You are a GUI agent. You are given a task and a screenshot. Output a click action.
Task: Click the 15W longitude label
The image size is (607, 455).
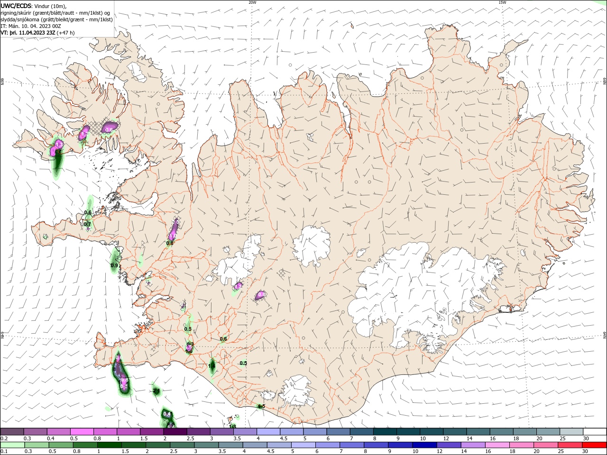502,2
